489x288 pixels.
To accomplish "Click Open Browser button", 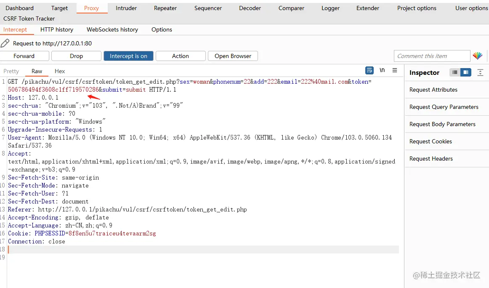I will click(x=233, y=56).
